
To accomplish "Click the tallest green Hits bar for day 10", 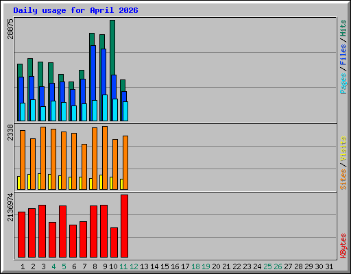I will [x=112, y=47].
